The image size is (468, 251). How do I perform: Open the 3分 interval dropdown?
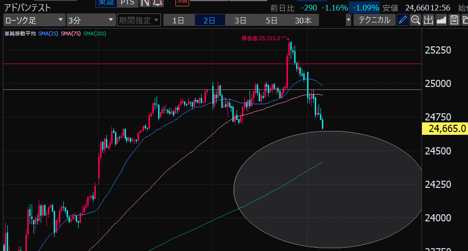pyautogui.click(x=91, y=20)
